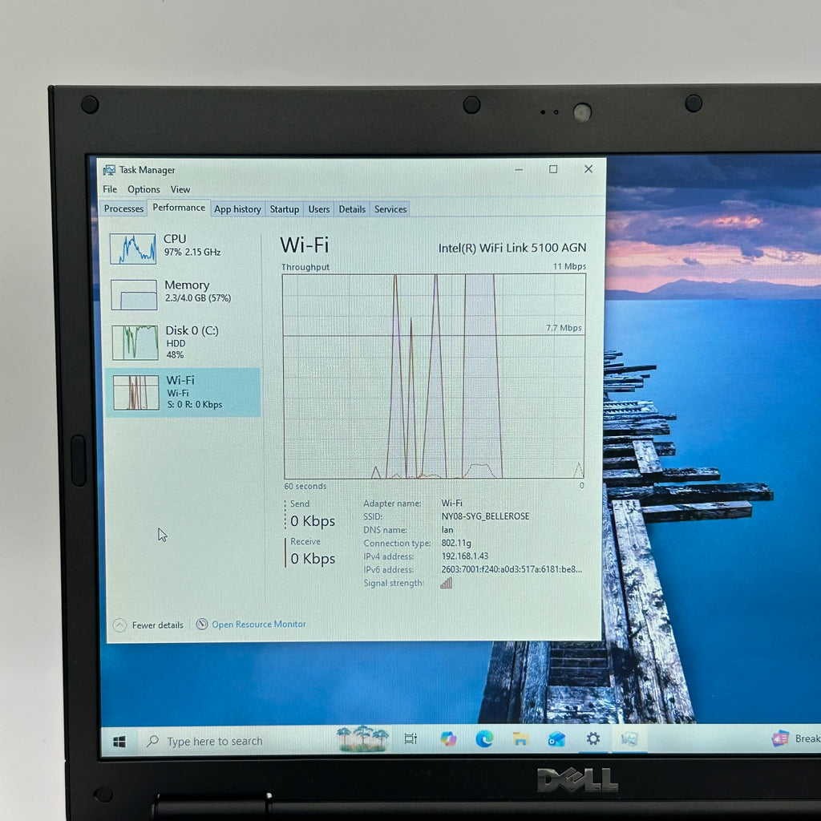Open the Startup tab
Viewport: 821px width, 821px height.
click(x=285, y=209)
